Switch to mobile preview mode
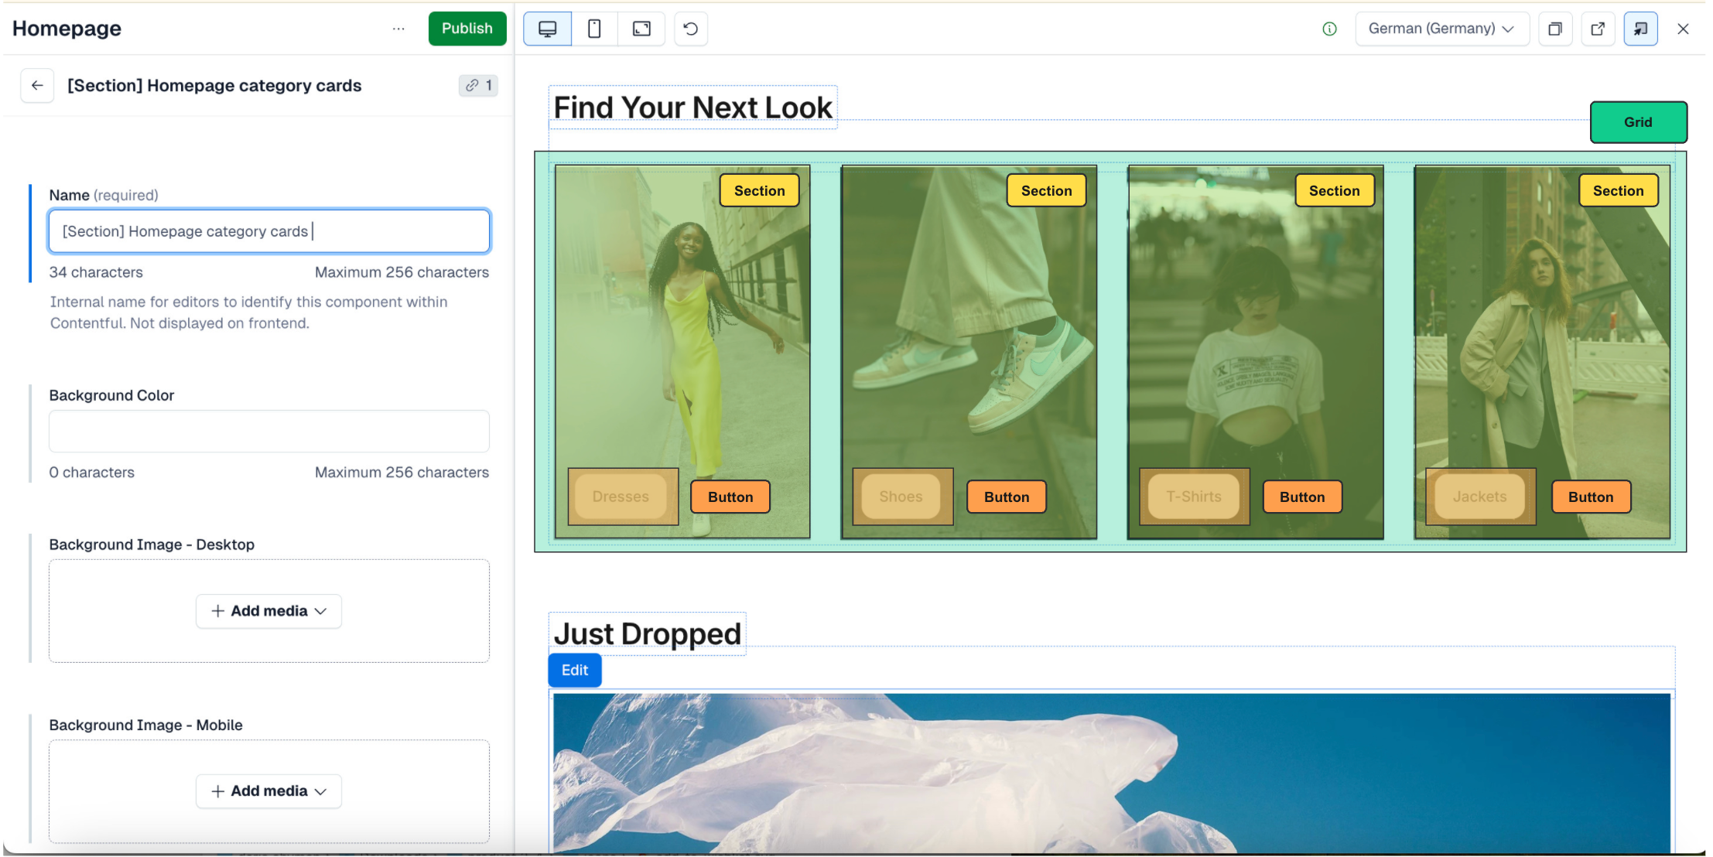1713x857 pixels. coord(594,29)
